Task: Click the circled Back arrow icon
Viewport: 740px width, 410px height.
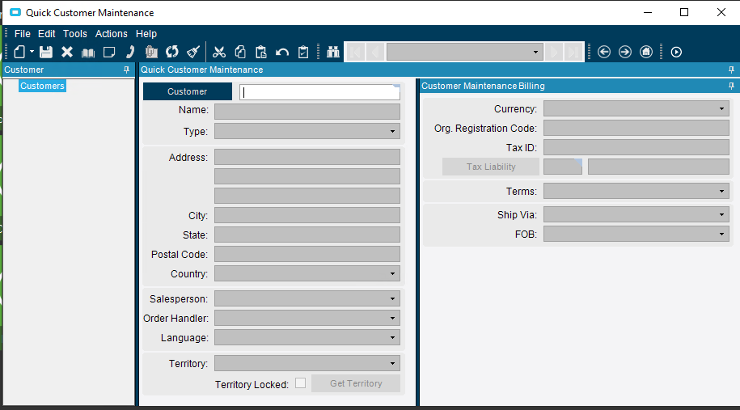Action: [x=604, y=52]
